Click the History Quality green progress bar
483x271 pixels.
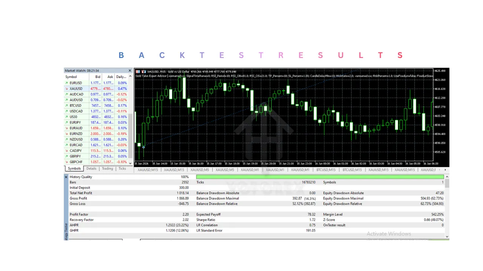[320, 177]
